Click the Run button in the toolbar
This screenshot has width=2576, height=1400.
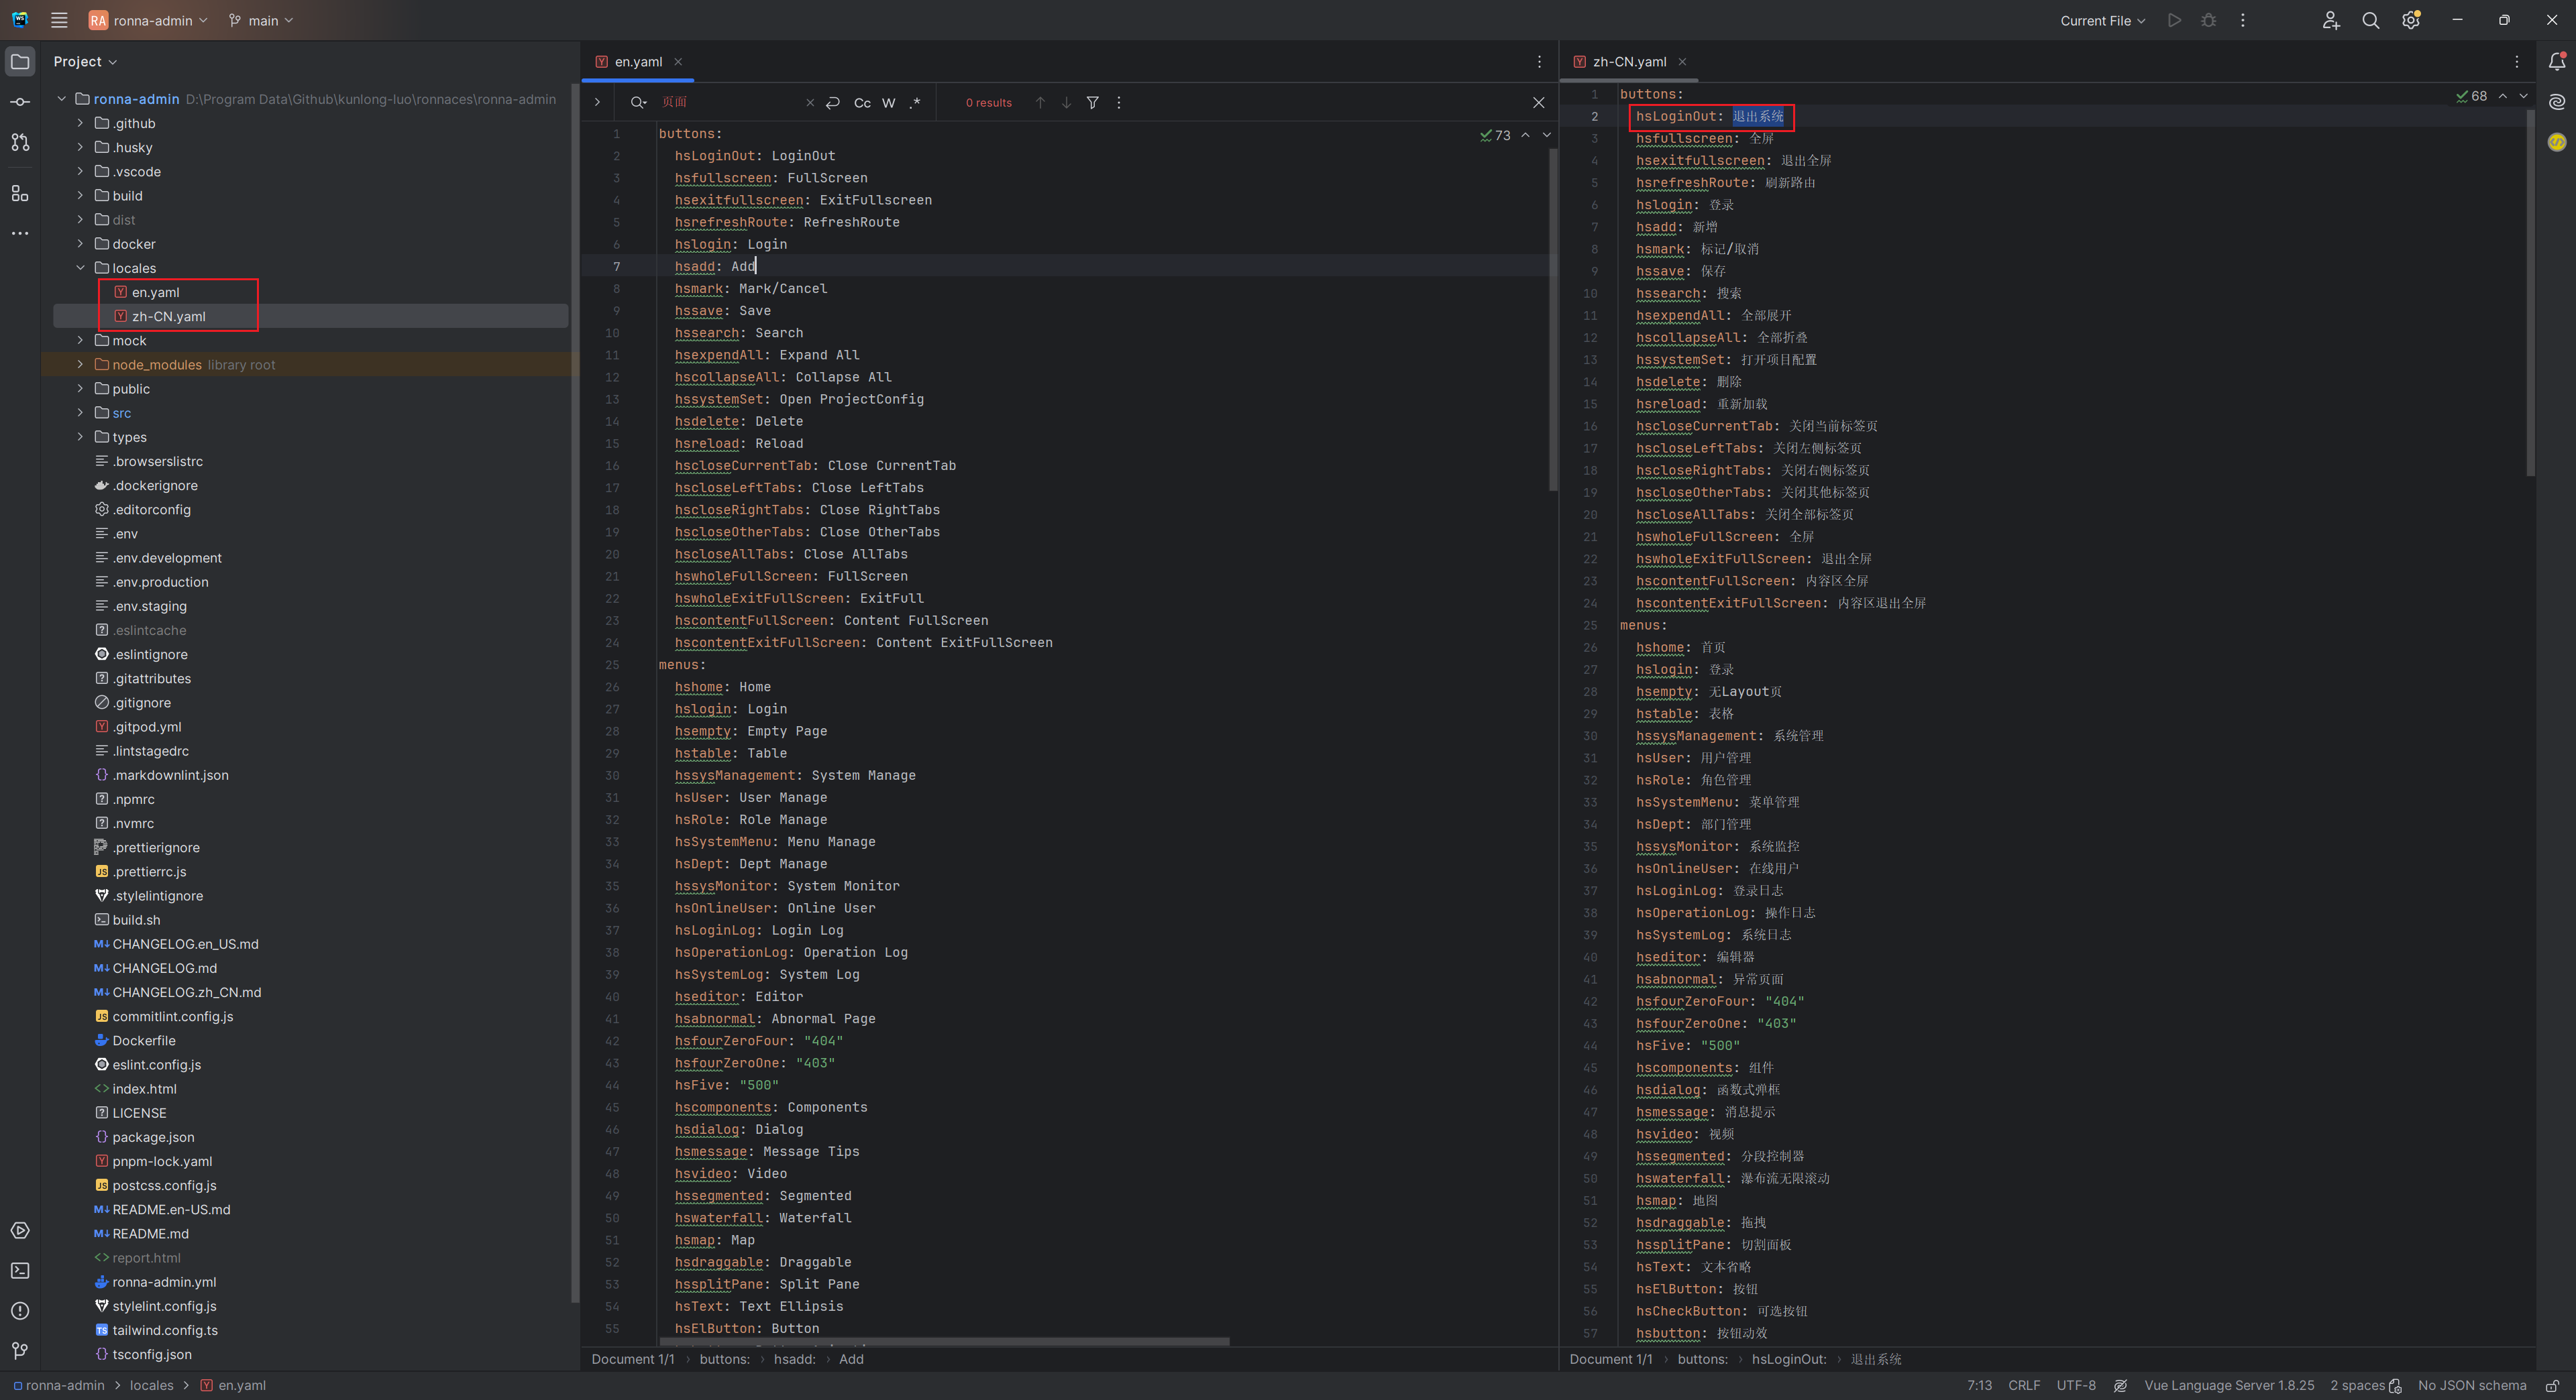[x=2174, y=20]
